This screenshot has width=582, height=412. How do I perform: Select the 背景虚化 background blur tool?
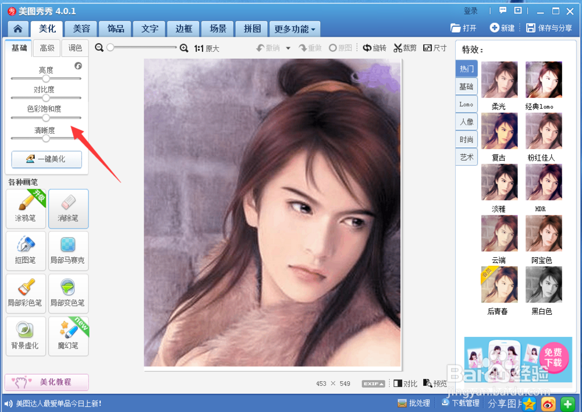pos(26,336)
